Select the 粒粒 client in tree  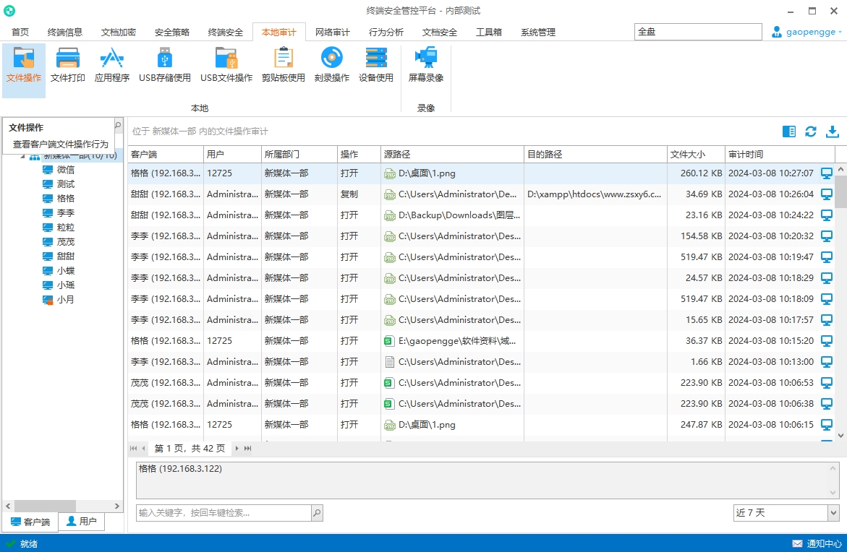pos(59,228)
